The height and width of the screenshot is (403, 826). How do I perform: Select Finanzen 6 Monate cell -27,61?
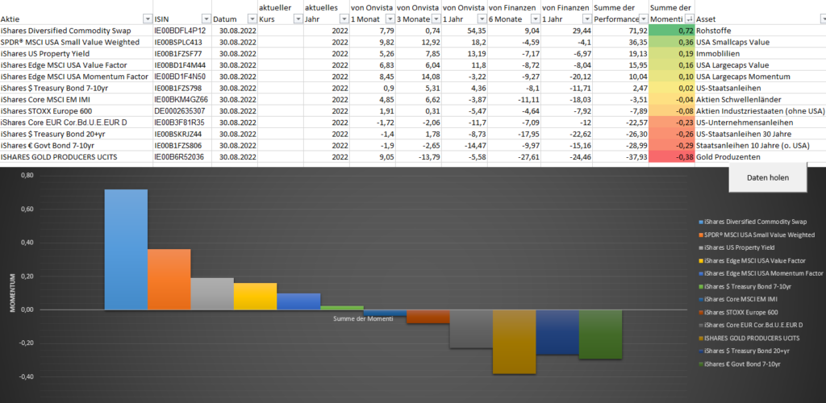tap(514, 157)
